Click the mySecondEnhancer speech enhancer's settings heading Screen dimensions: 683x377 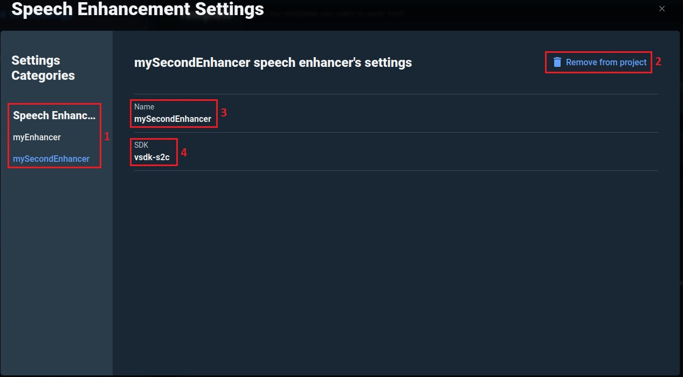click(x=273, y=63)
